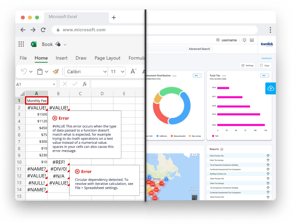This screenshot has width=293, height=224.
Task: Follow the Dashboard link
Action: tap(266, 58)
